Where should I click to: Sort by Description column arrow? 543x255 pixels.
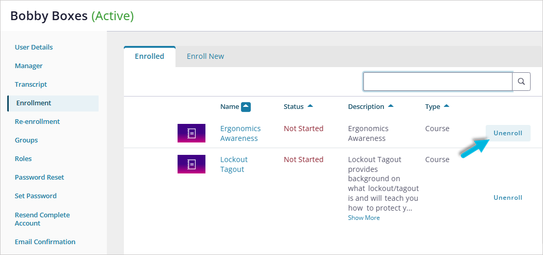coord(391,106)
